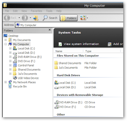The image size is (127, 121).
Task: Open the Tools menu
Action: (49, 11)
